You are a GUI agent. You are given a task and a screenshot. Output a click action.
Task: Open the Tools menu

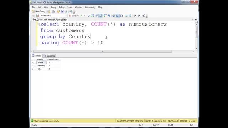[70, 7]
